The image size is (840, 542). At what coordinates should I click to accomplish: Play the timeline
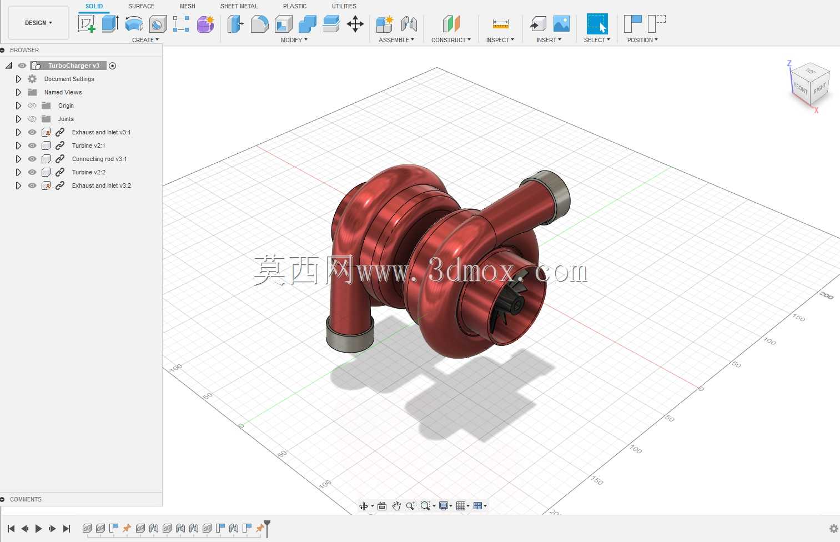tap(38, 529)
